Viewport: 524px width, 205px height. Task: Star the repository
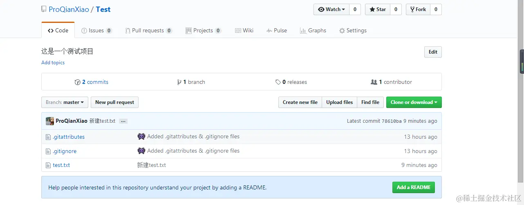(x=378, y=9)
